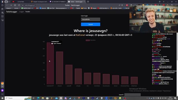This screenshot has height=100, width=178.
Task: Reload the page with refresh icon
Action: coord(19,5)
